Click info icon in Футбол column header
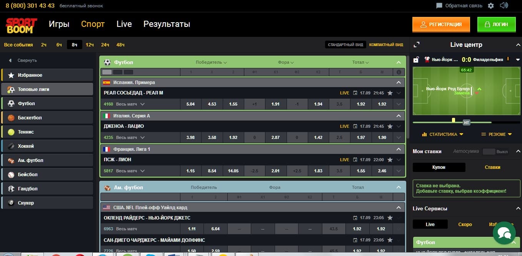Screen dimensions: 522x256 pos(399,72)
